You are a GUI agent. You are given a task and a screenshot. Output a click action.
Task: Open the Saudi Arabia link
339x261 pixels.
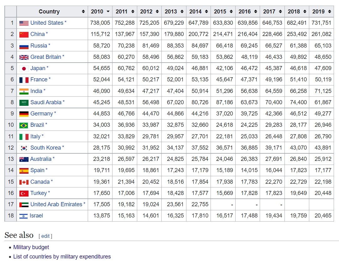coord(46,102)
